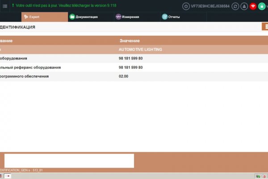Click the orange list button right of Идентификация
Viewport: 268px width, 179px height.
click(264, 27)
